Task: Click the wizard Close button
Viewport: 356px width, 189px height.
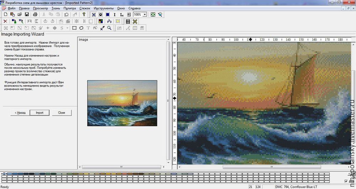Action: [62, 113]
